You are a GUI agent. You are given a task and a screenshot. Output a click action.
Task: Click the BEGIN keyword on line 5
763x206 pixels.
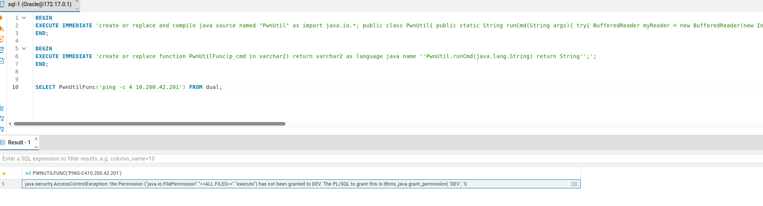click(44, 49)
